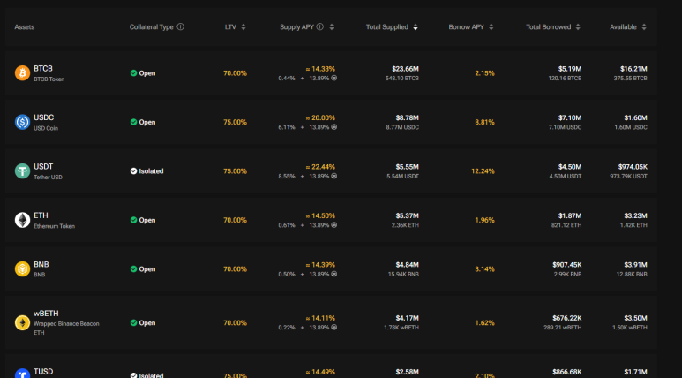
Task: Open the USDT Tether USD row
Action: 332,171
